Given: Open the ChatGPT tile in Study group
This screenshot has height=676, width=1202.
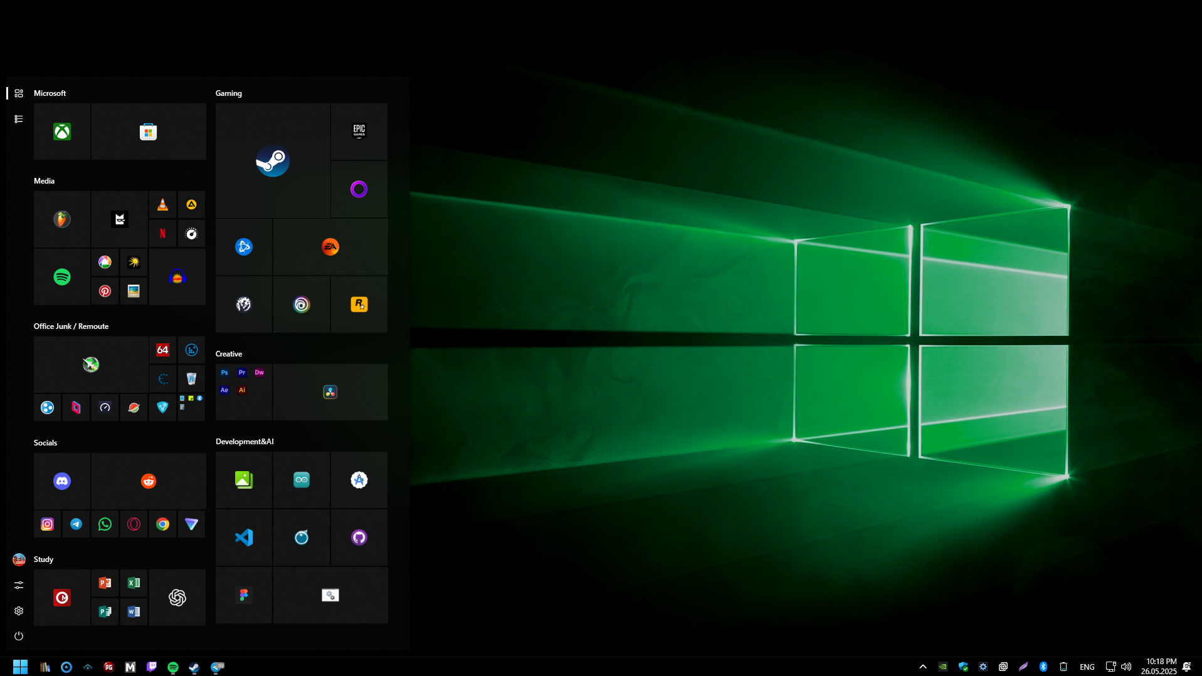Looking at the screenshot, I should [x=177, y=598].
